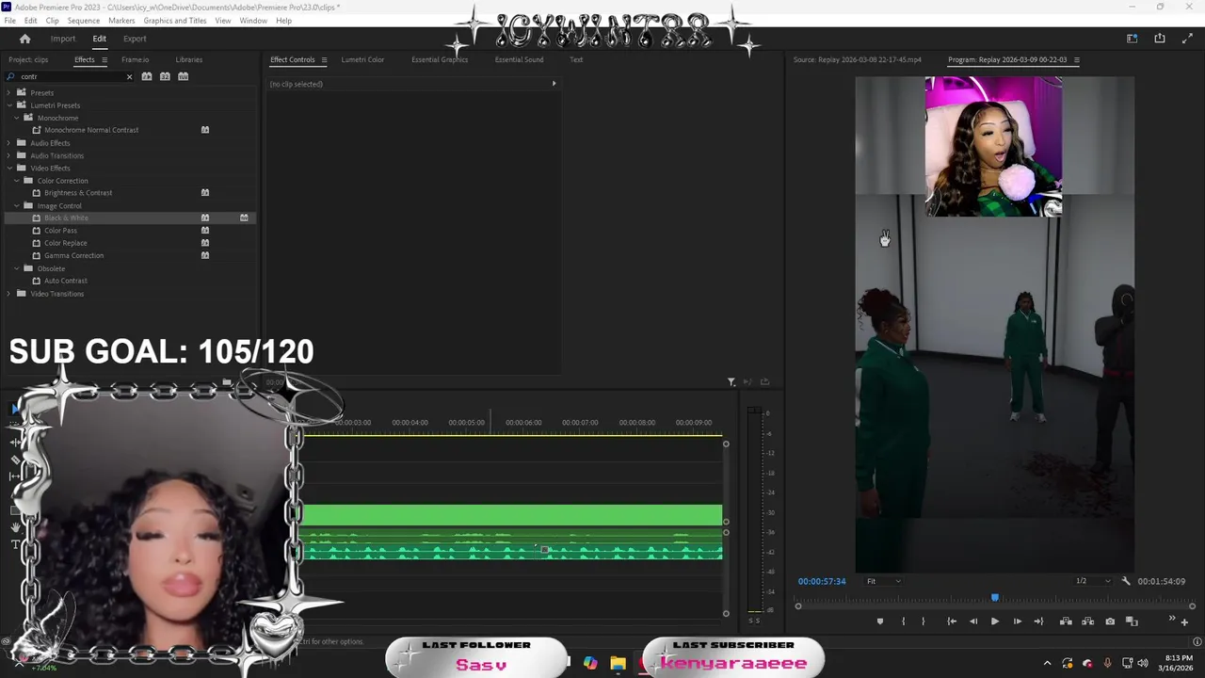Image resolution: width=1205 pixels, height=678 pixels.
Task: Open the 1/2 playback resolution dropdown
Action: (x=1092, y=581)
